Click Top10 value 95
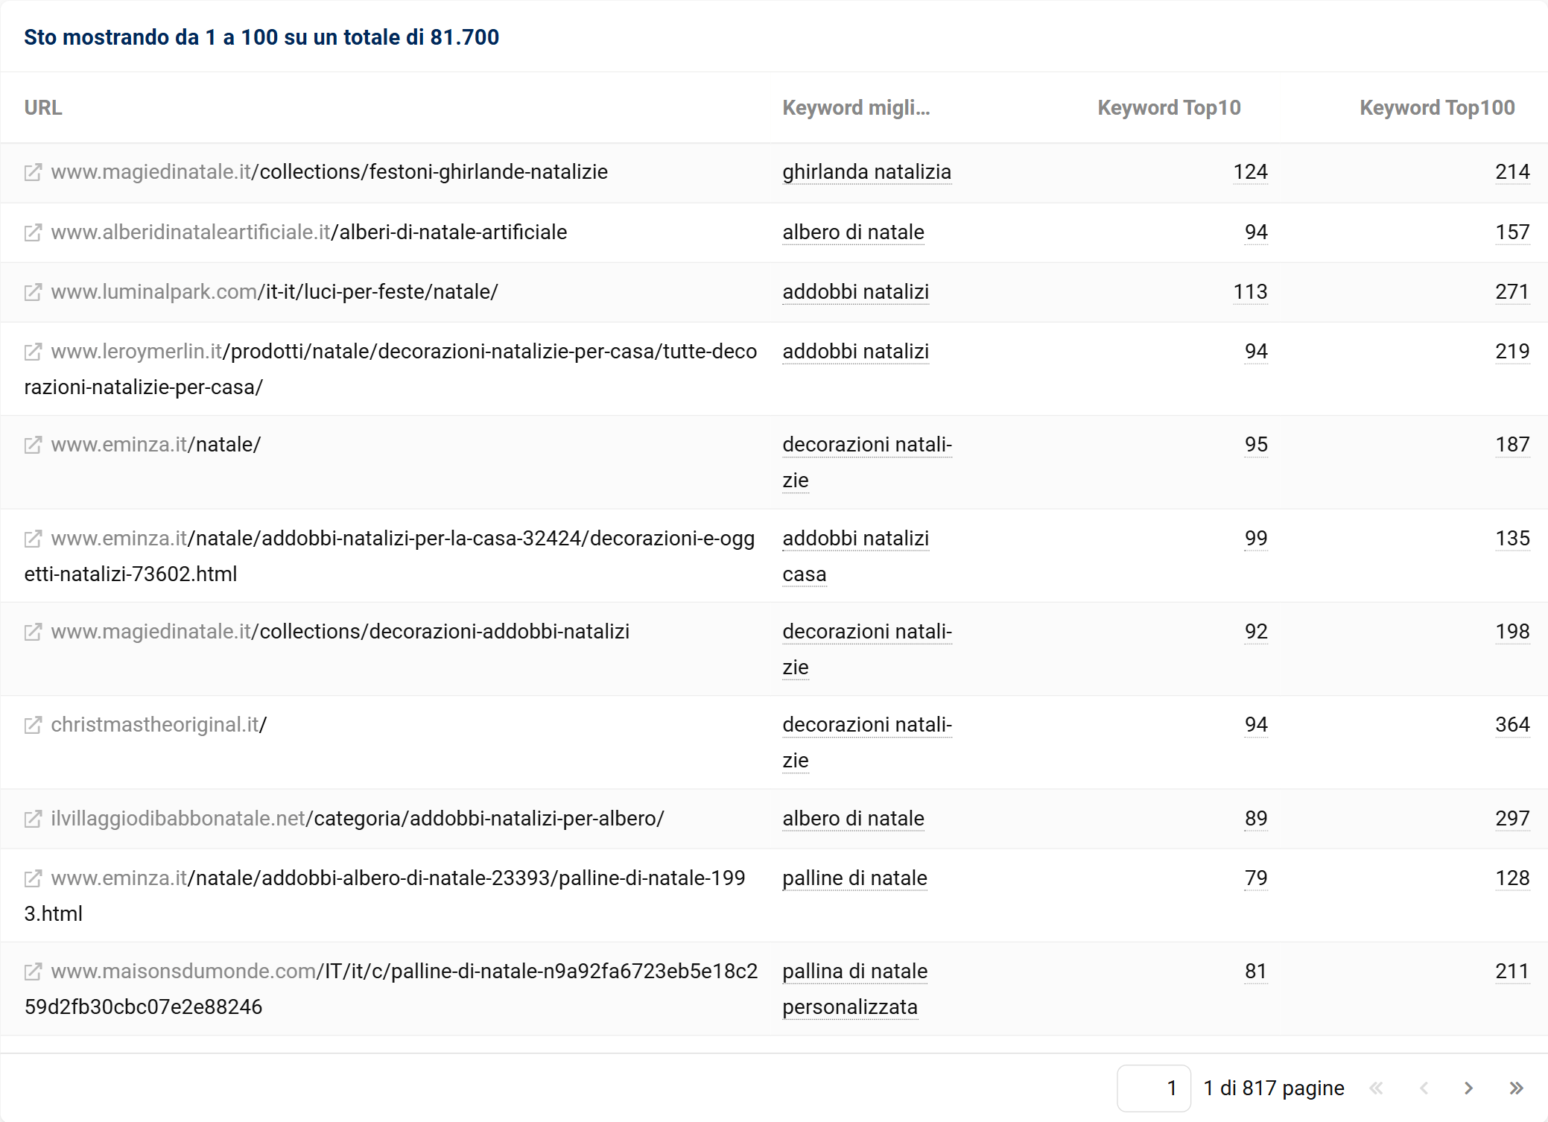Viewport: 1548px width, 1122px height. coord(1256,445)
